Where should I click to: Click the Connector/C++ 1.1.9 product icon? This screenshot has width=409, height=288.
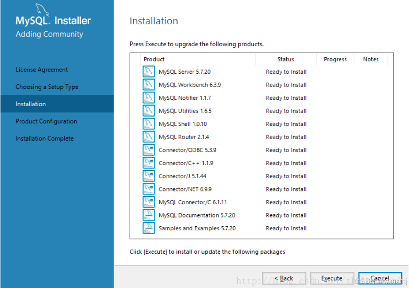[x=149, y=163]
